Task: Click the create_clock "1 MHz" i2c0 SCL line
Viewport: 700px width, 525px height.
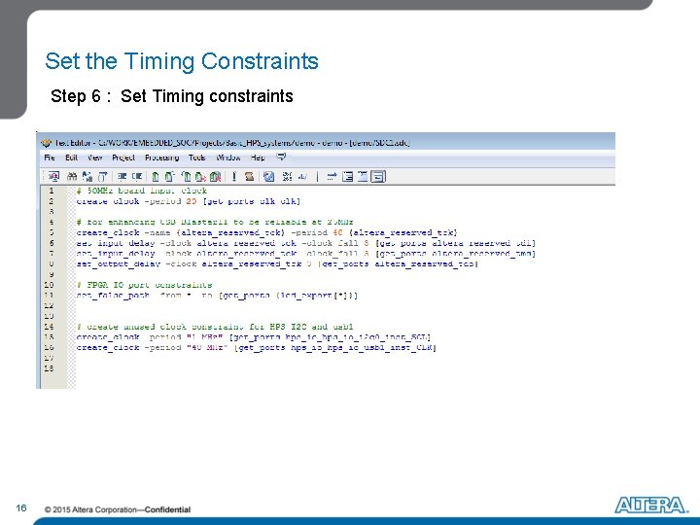Action: (254, 337)
